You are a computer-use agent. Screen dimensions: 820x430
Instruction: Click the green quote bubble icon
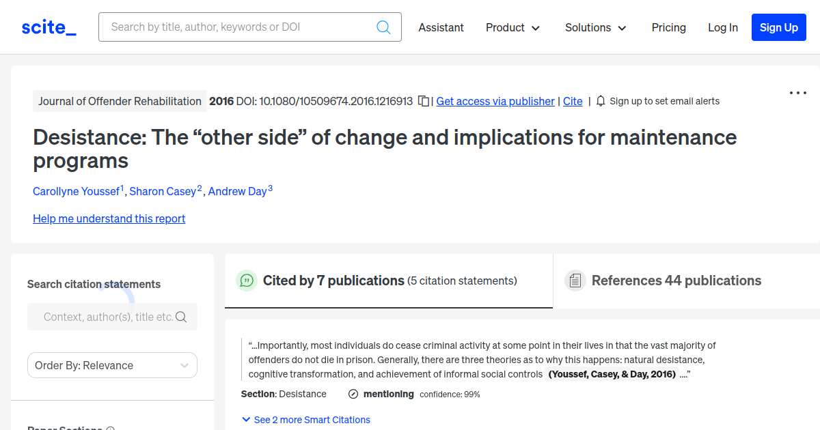(x=246, y=281)
